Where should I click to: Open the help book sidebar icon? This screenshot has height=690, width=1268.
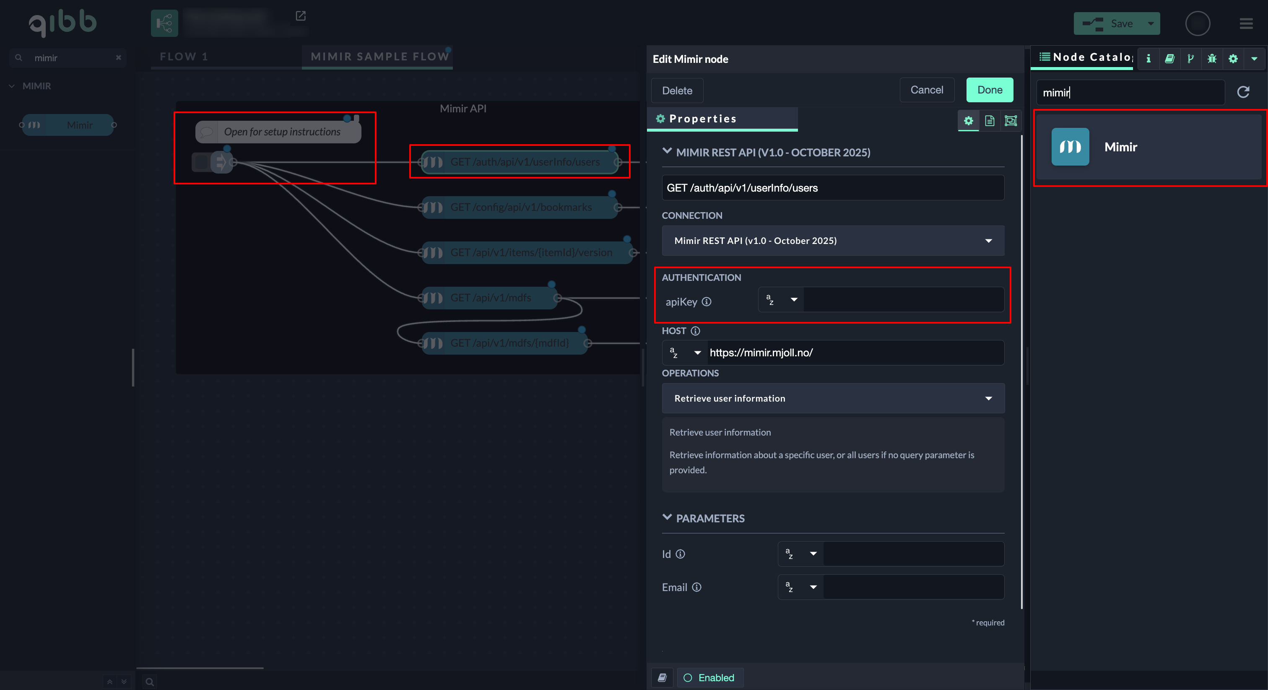(1169, 59)
